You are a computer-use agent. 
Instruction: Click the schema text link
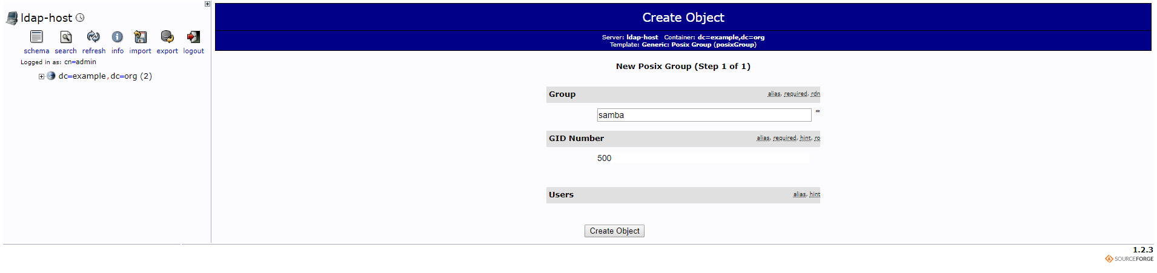(x=36, y=51)
